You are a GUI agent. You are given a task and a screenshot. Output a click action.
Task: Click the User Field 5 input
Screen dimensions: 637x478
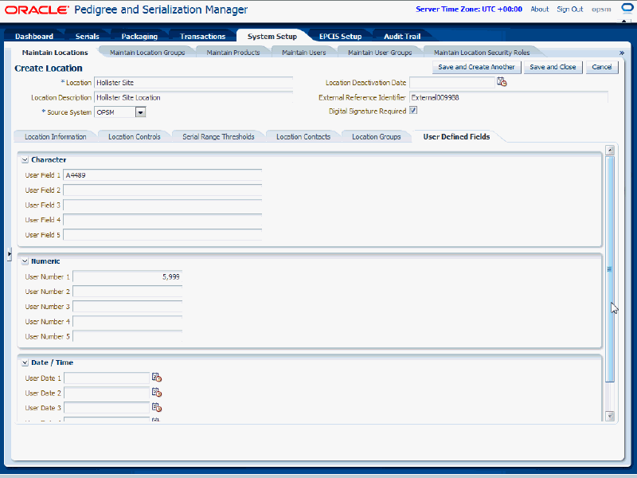pyautogui.click(x=162, y=235)
